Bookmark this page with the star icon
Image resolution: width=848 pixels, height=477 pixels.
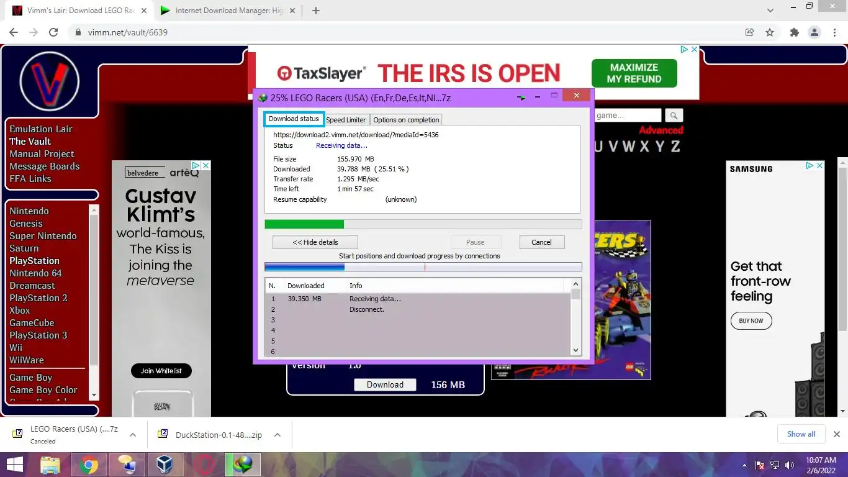point(770,32)
